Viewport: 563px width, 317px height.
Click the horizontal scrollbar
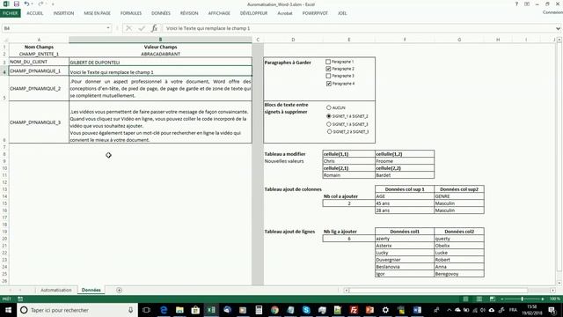[x=438, y=291]
